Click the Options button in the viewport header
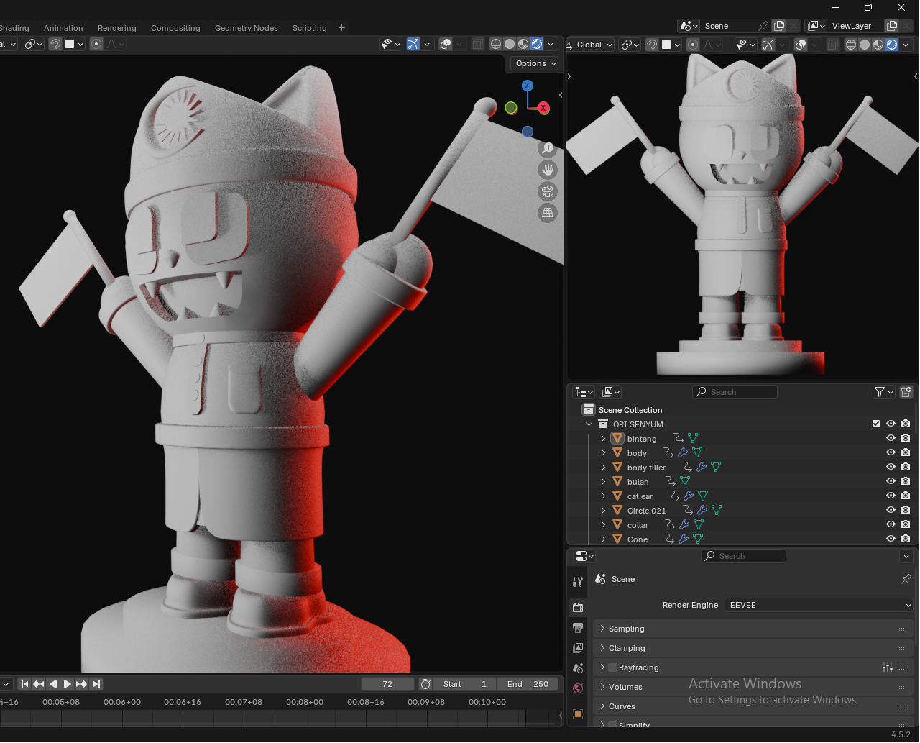 [533, 63]
